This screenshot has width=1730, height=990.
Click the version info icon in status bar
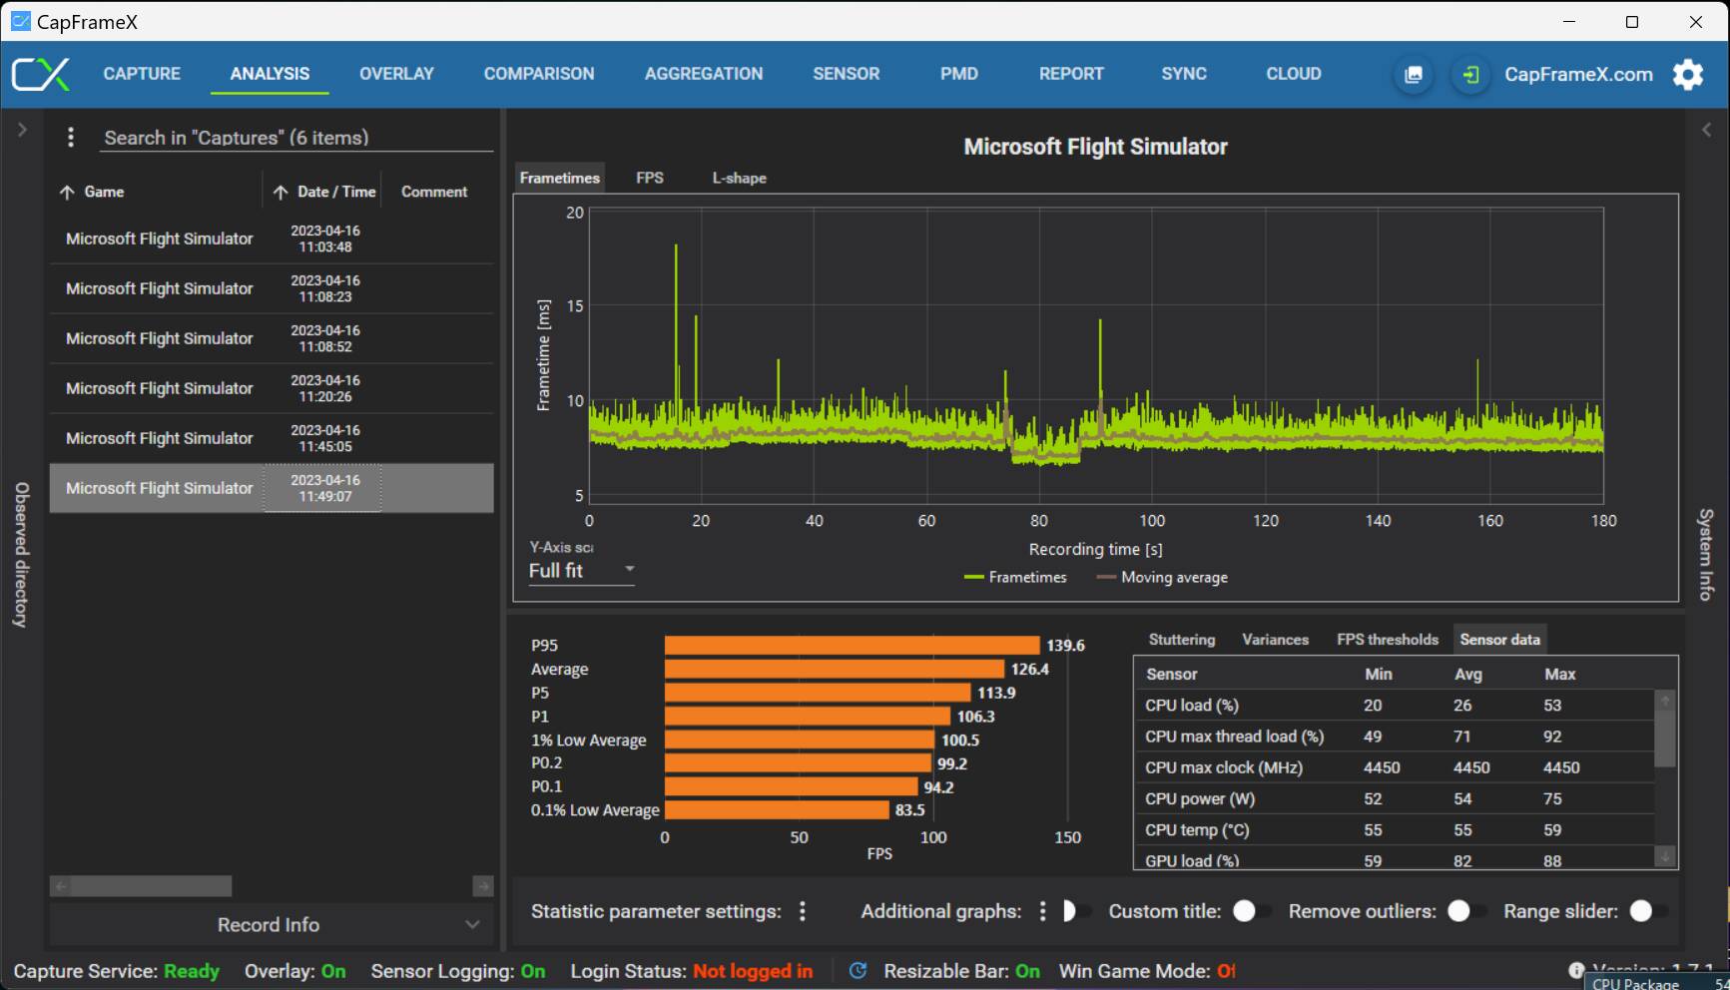tap(1576, 970)
